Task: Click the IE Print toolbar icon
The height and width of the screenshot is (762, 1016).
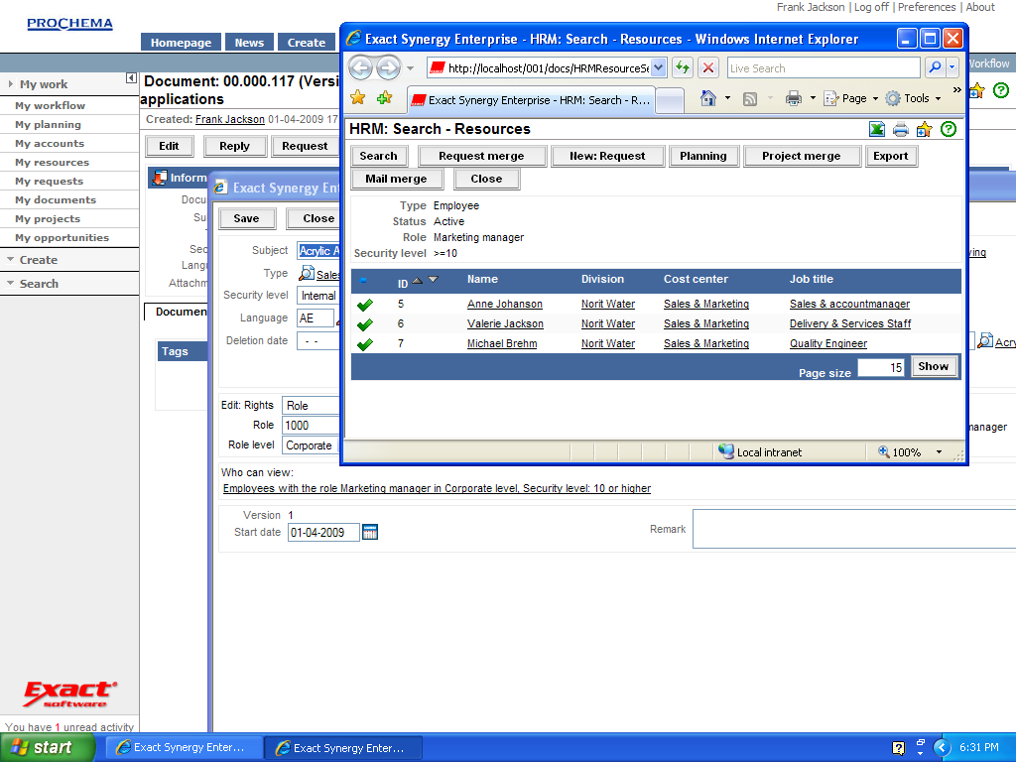Action: 793,98
